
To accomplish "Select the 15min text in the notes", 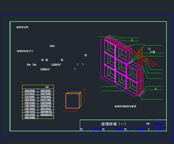I will 52,46.
